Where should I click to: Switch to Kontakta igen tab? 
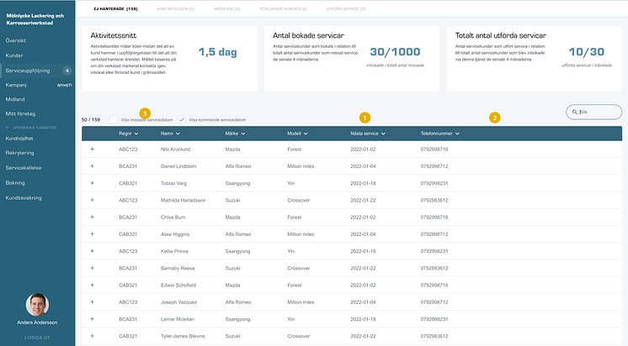tap(176, 8)
